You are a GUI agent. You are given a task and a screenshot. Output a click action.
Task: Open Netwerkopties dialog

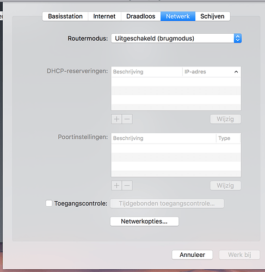click(144, 221)
